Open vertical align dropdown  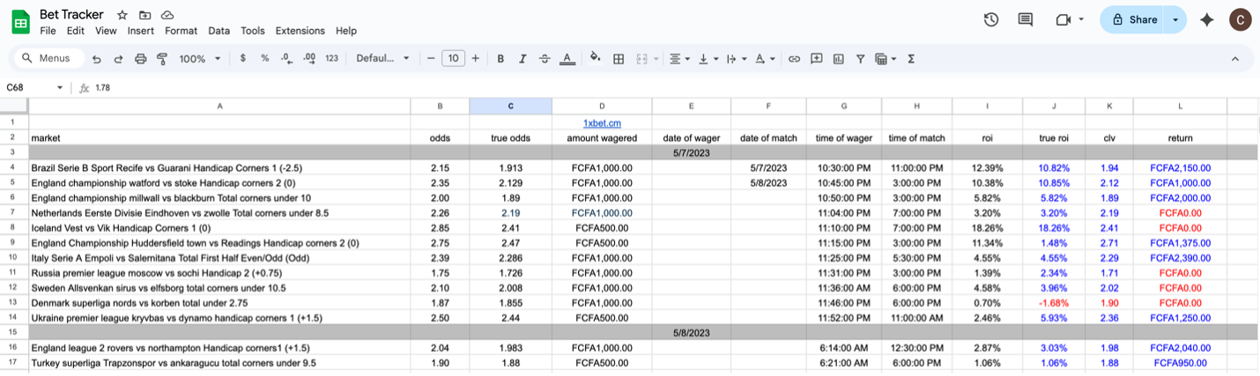707,59
